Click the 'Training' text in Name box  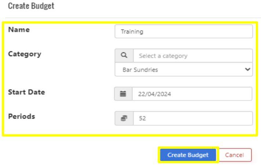click(x=132, y=32)
